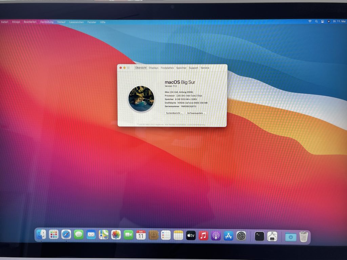This screenshot has height=260, width=347.
Task: Launch Safari from the Dock
Action: 66,235
